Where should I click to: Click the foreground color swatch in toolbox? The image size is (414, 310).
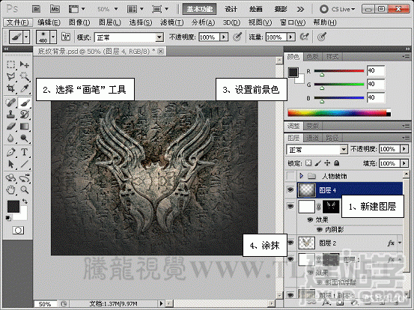(13, 206)
